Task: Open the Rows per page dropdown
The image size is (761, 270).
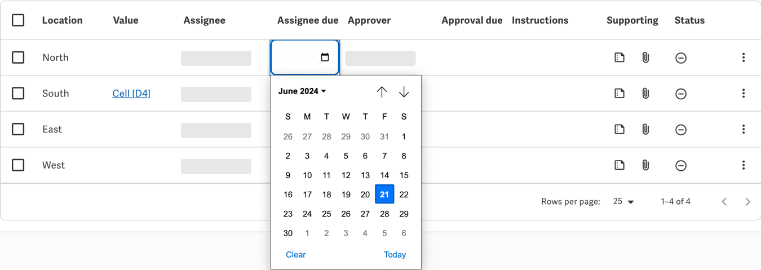Action: point(623,202)
